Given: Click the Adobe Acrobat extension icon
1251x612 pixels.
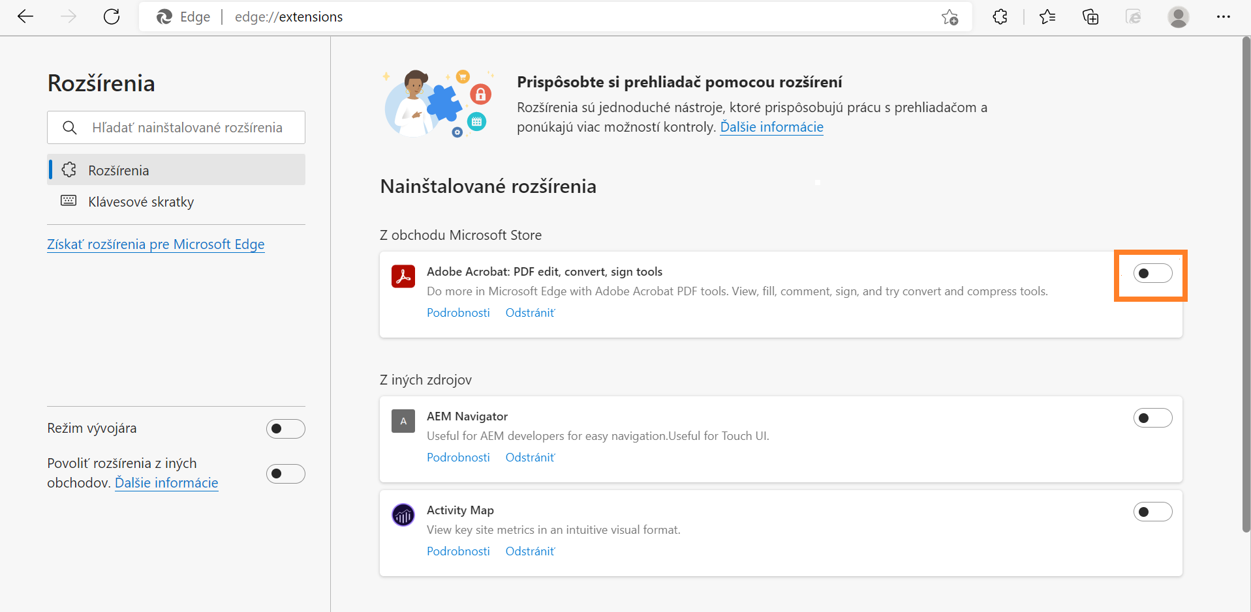Looking at the screenshot, I should coord(403,276).
